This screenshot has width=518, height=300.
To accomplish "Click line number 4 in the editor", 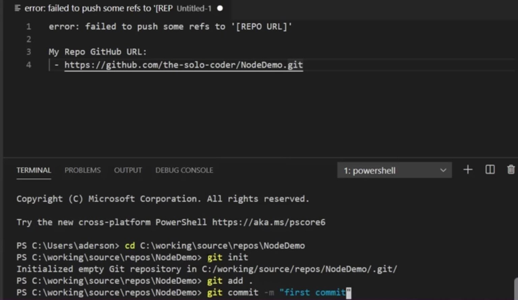I will [28, 64].
